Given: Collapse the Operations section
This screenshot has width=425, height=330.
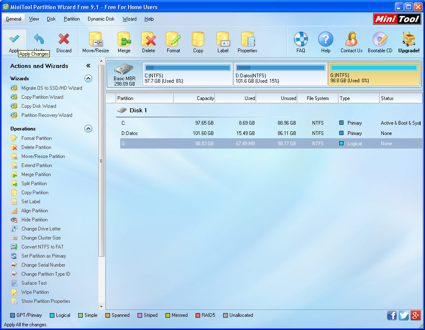Looking at the screenshot, I should click(x=88, y=128).
